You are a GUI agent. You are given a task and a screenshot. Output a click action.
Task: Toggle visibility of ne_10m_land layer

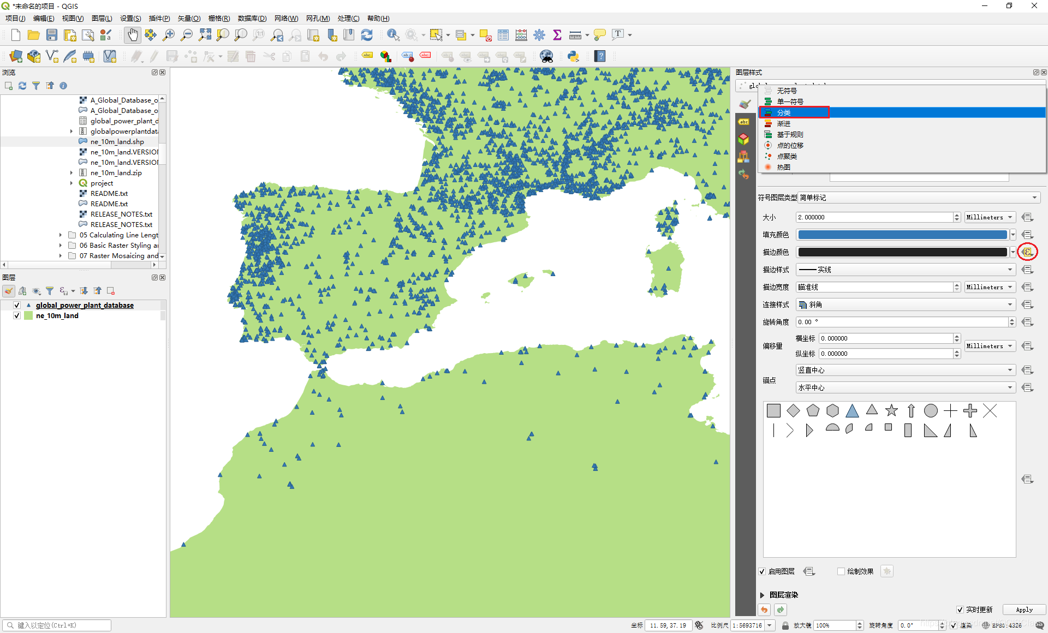pyautogui.click(x=16, y=315)
